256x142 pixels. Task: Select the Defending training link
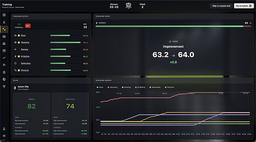point(26,63)
